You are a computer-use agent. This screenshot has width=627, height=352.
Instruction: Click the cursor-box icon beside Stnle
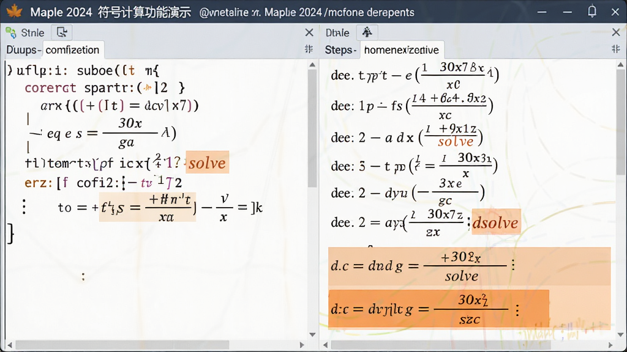[62, 32]
